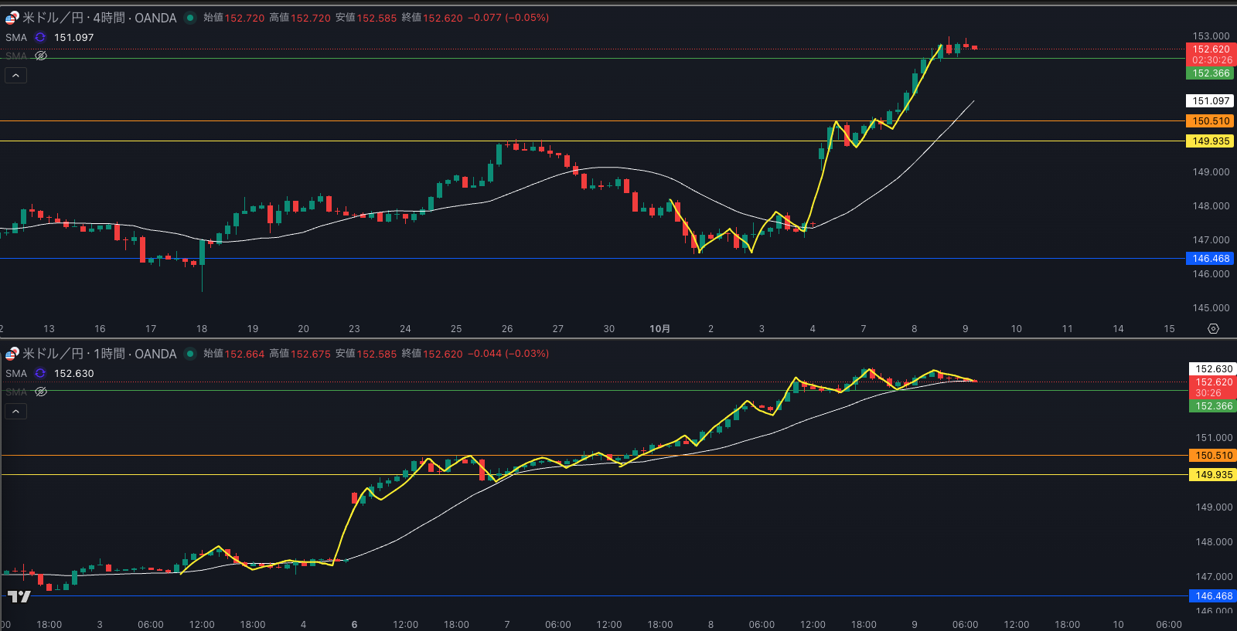The width and height of the screenshot is (1237, 631).
Task: Select SMA 151.097 legend on 4-hour chart
Action: click(x=73, y=37)
